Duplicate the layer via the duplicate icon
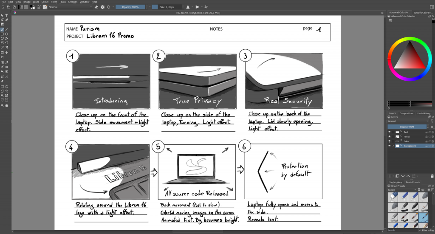435x234 pixels. (397, 176)
